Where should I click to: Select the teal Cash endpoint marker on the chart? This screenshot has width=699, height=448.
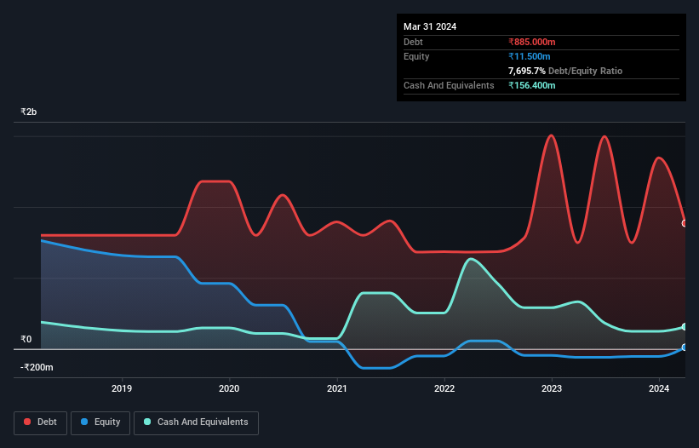685,327
